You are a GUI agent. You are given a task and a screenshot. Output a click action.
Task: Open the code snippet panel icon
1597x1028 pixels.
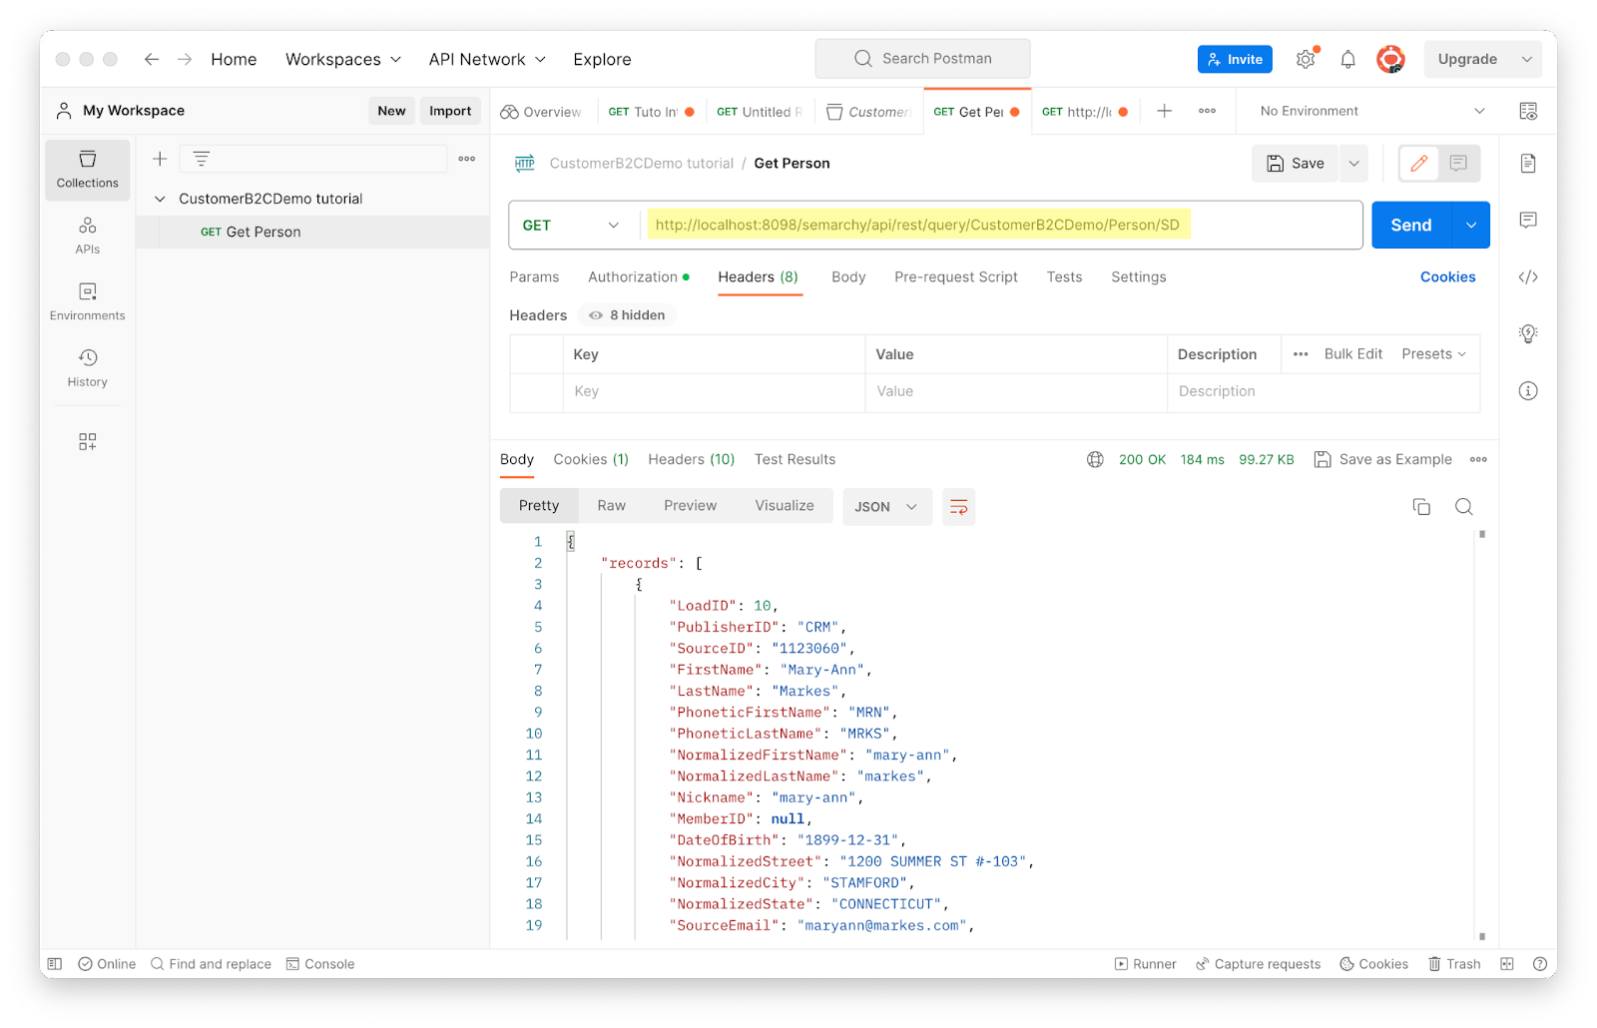pyautogui.click(x=1527, y=277)
